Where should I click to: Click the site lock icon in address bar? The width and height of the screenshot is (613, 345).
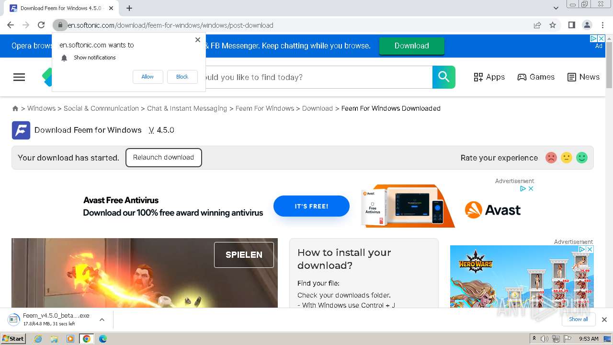[60, 25]
